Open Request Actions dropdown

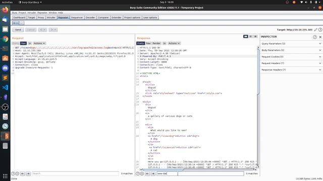click(39, 43)
